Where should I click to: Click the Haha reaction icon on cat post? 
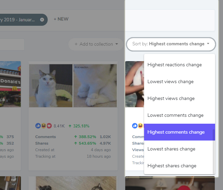tap(44, 126)
